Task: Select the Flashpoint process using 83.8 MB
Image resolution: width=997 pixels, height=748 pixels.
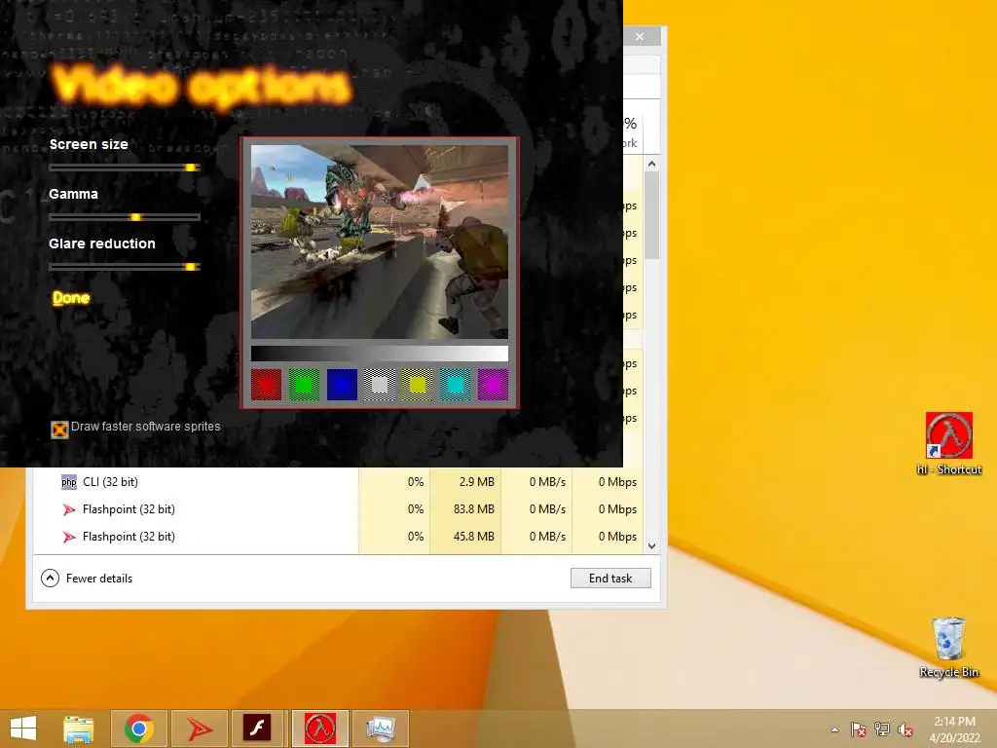Action: [338, 509]
